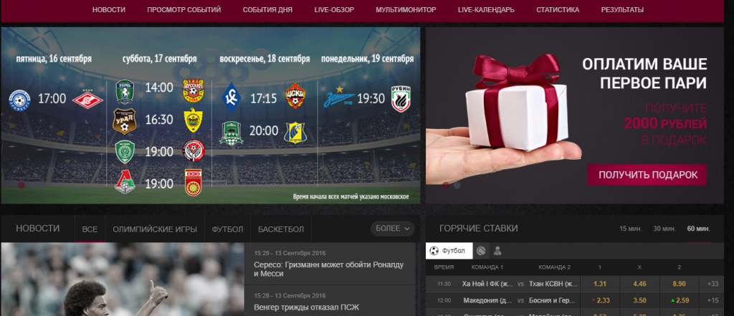Expand +15 more markets for Македония

click(712, 300)
